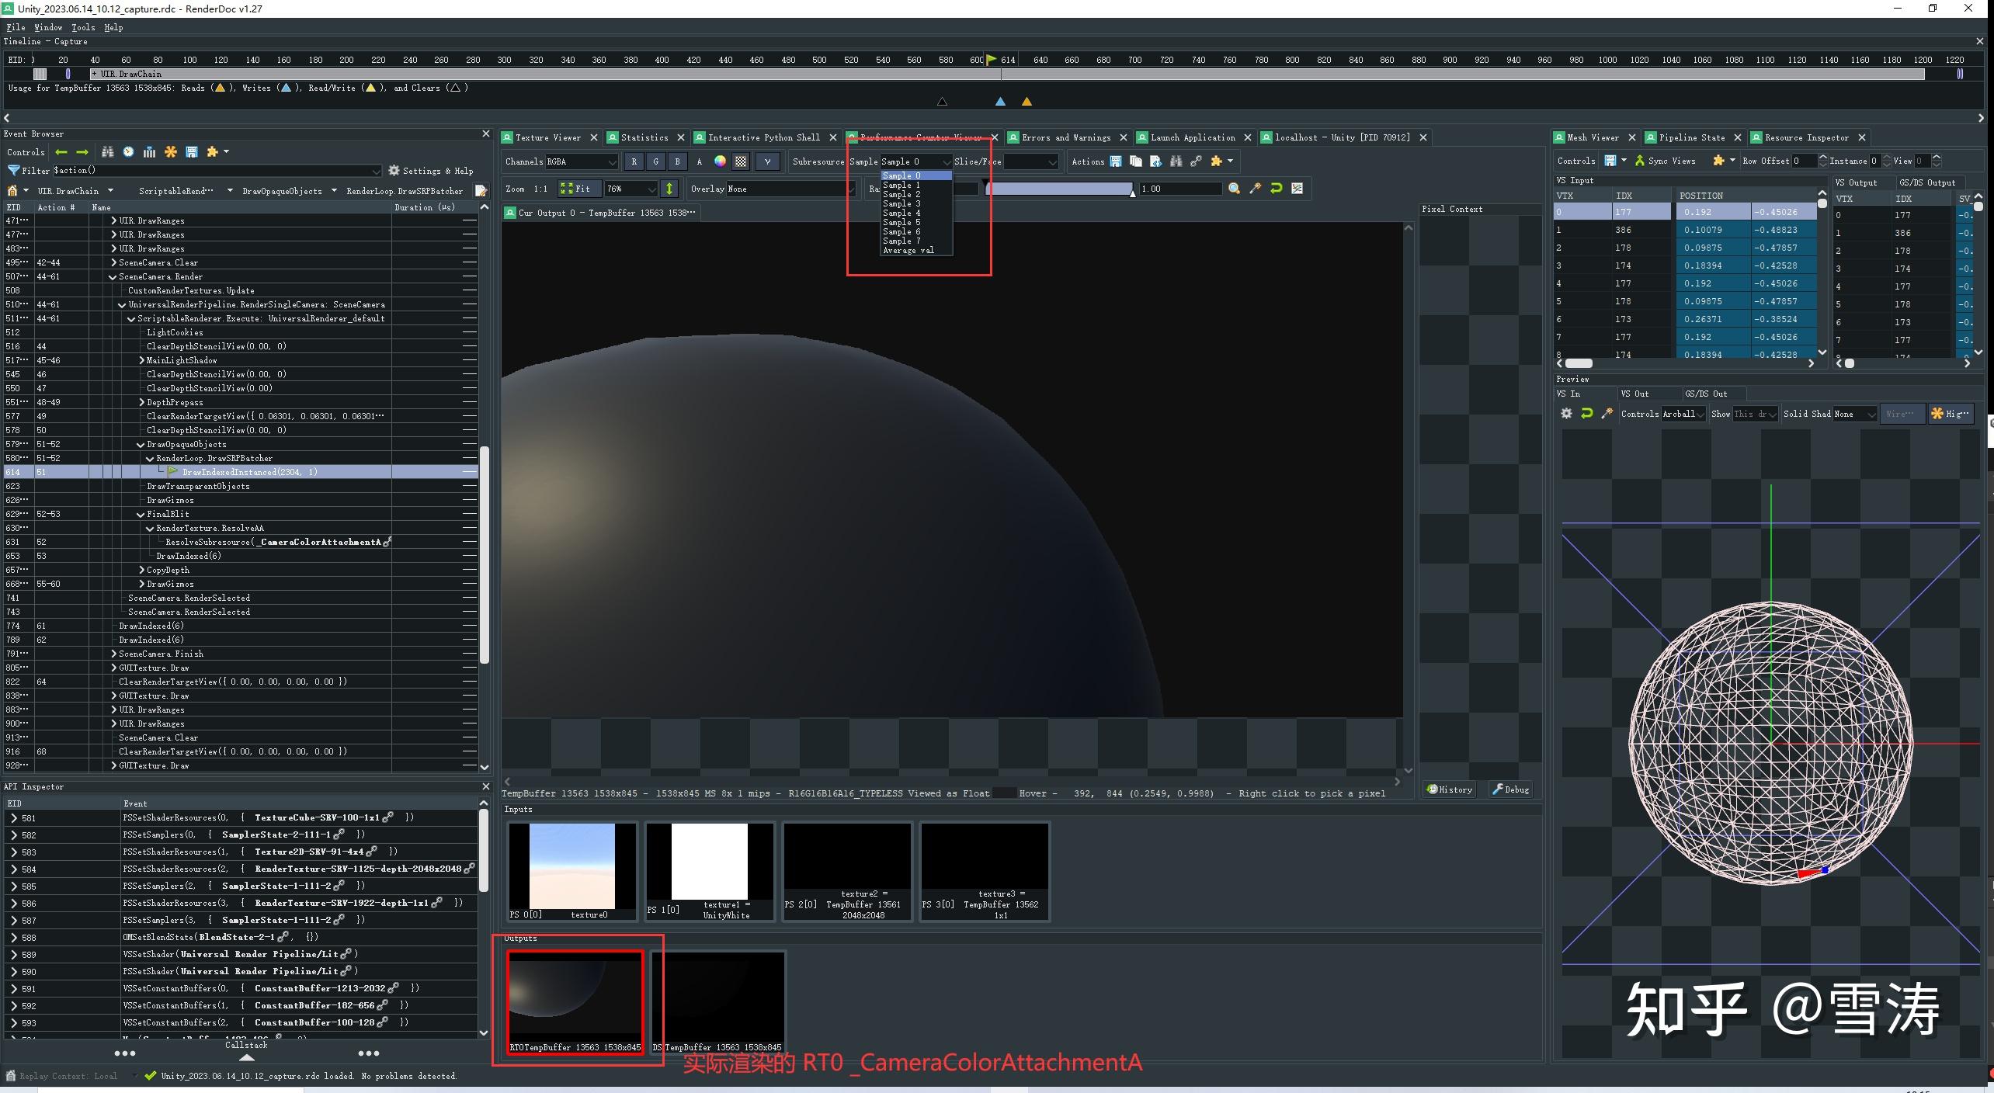Open the Tools menu
Image resolution: width=1994 pixels, height=1093 pixels.
(x=83, y=27)
